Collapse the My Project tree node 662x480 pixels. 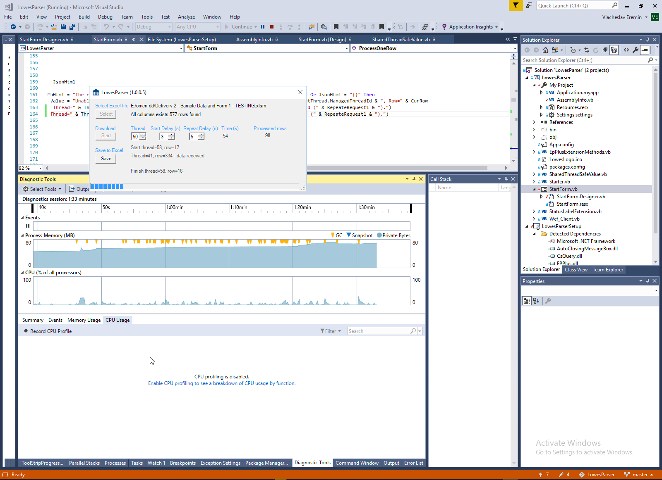click(534, 85)
